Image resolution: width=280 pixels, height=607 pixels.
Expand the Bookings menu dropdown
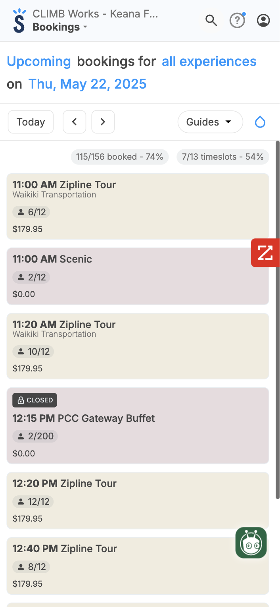pos(59,27)
